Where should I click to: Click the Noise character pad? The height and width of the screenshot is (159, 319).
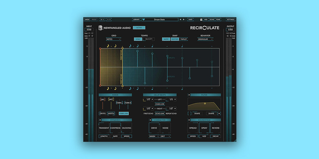[x=165, y=128]
